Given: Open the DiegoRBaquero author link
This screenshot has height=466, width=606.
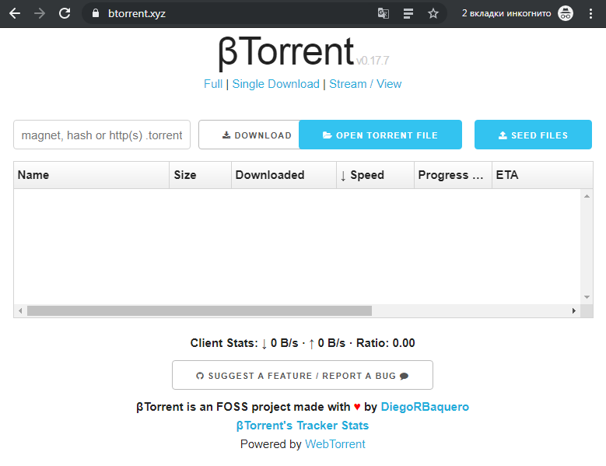Looking at the screenshot, I should coord(425,407).
